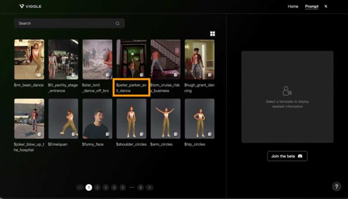Viewport: 348px width, 199px height.
Task: Open the X social link in header
Action: pos(326,6)
